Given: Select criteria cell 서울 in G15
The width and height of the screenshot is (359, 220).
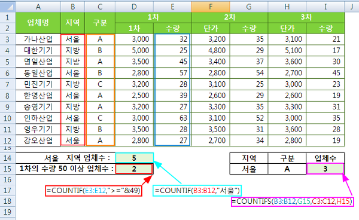Looking at the screenshot, I should click(x=249, y=169).
